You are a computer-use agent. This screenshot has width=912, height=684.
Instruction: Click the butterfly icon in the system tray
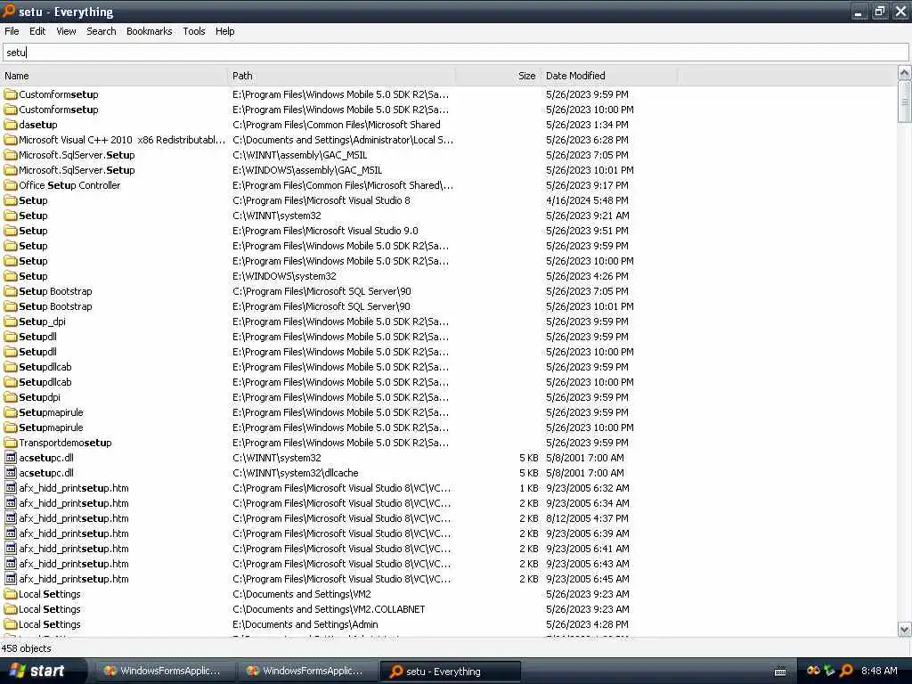(813, 671)
